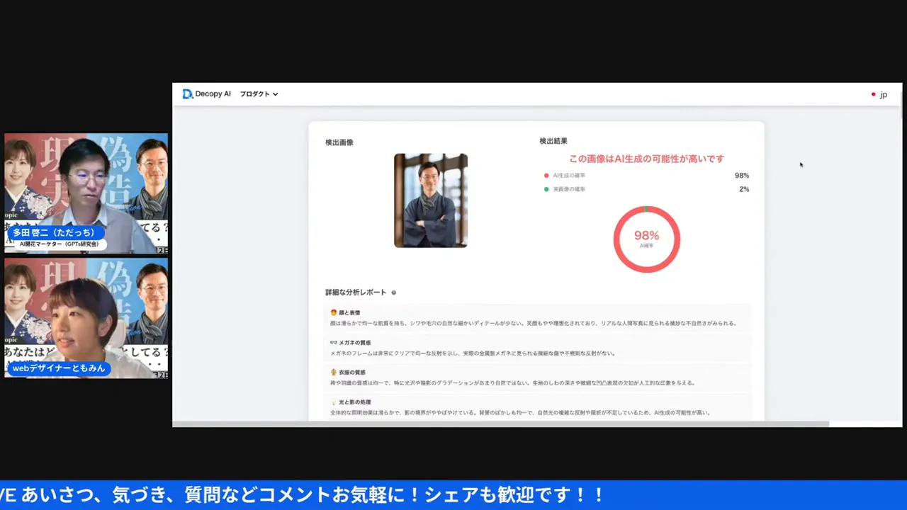Open the jp language selector
This screenshot has width=907, height=510.
click(x=879, y=94)
